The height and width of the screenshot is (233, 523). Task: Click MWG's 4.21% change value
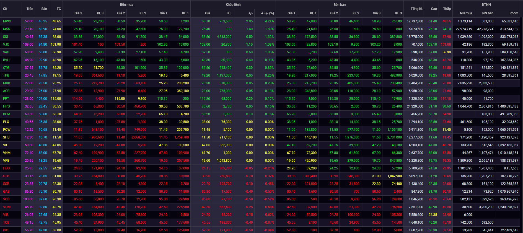(x=269, y=21)
